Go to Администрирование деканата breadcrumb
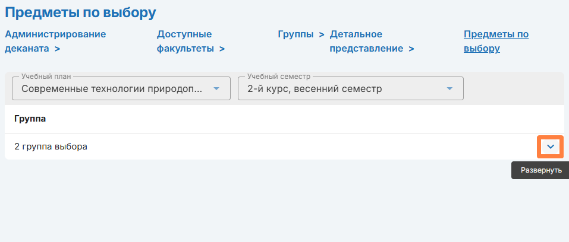The height and width of the screenshot is (242, 569). point(55,34)
